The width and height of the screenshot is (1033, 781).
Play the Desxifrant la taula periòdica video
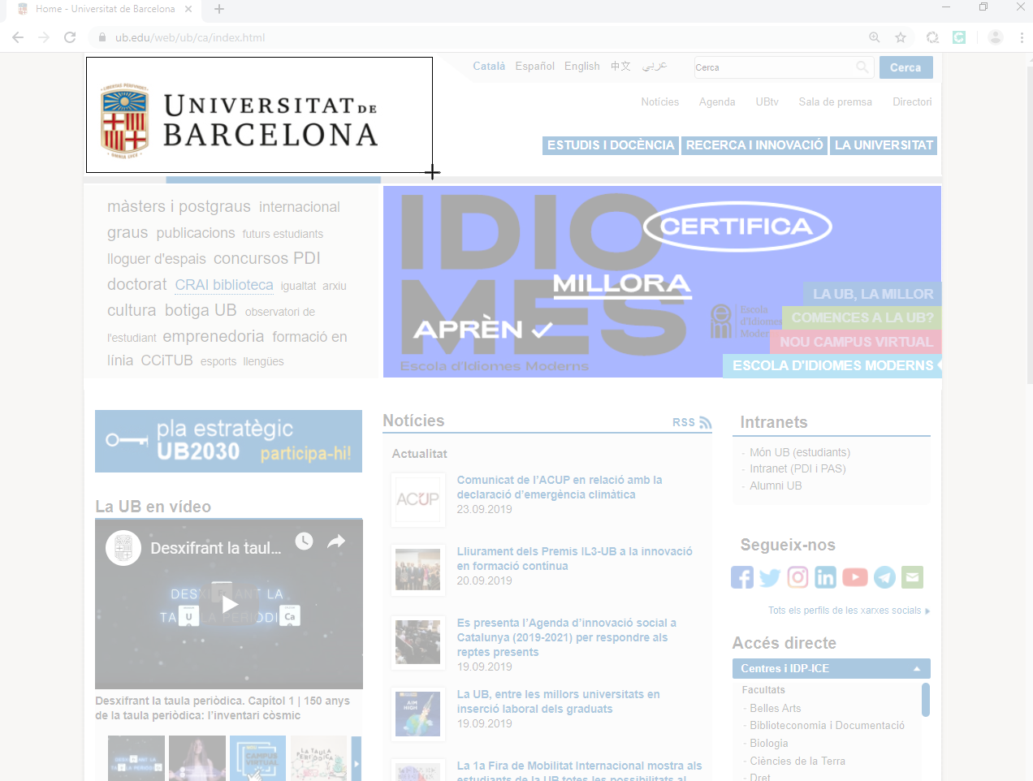pos(229,604)
